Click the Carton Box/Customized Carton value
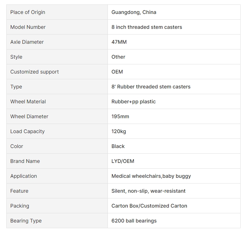Screen dimensions: 252x232 click(x=149, y=206)
